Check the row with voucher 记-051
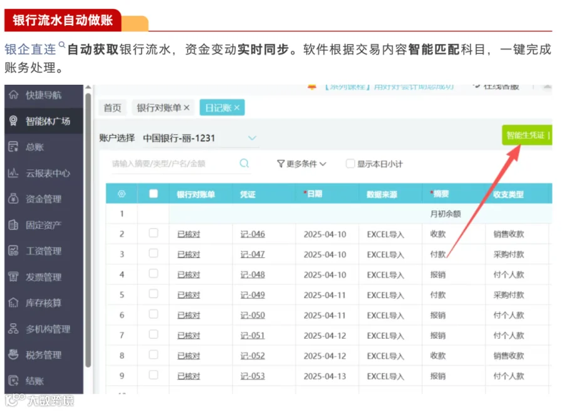Image resolution: width=564 pixels, height=411 pixels. pos(154,334)
